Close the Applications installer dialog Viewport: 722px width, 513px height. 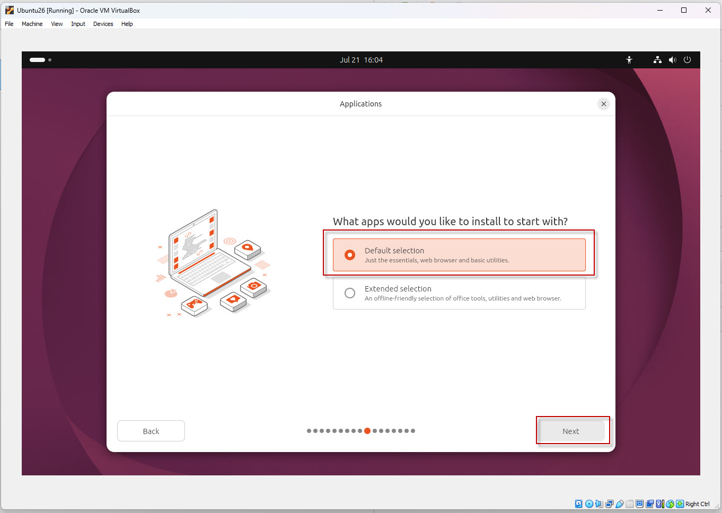tap(603, 104)
